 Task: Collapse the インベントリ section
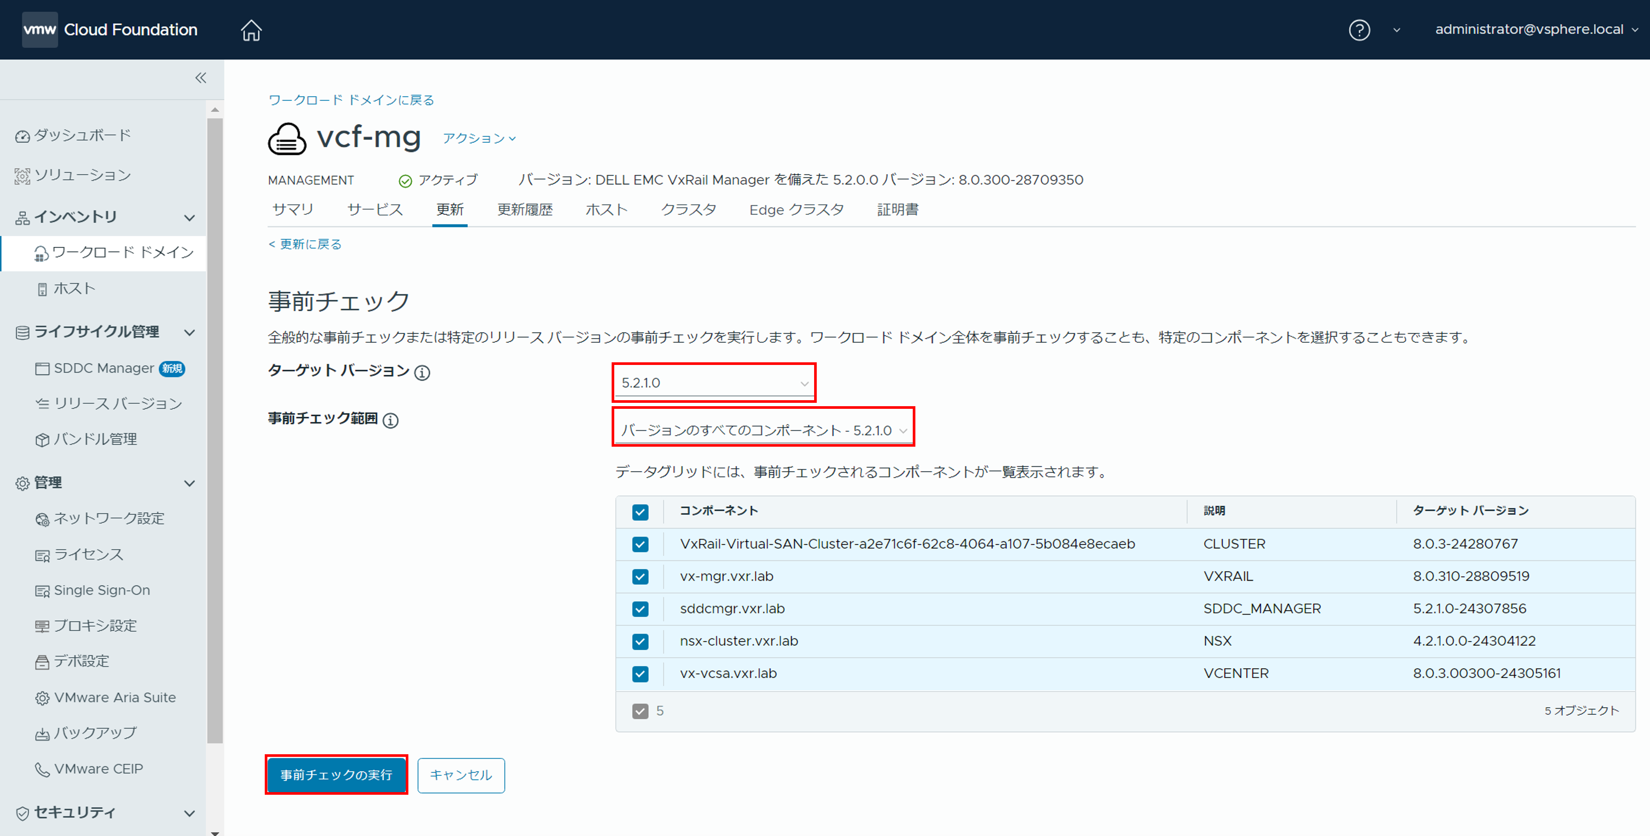(x=190, y=218)
